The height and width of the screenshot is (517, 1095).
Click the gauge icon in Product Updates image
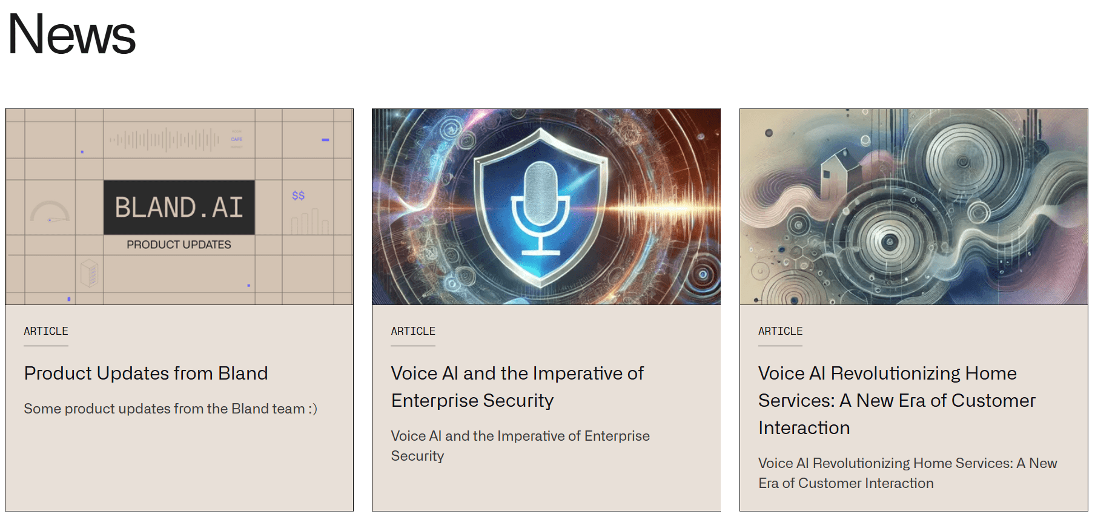[50, 212]
